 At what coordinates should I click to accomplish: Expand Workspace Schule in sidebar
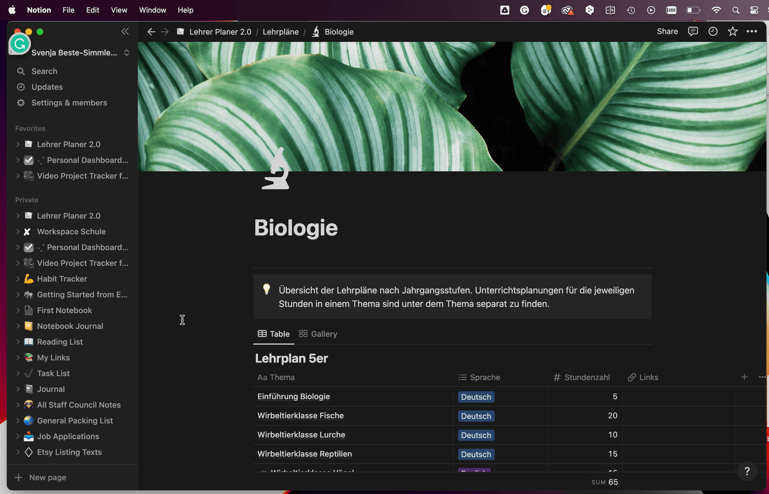18,232
